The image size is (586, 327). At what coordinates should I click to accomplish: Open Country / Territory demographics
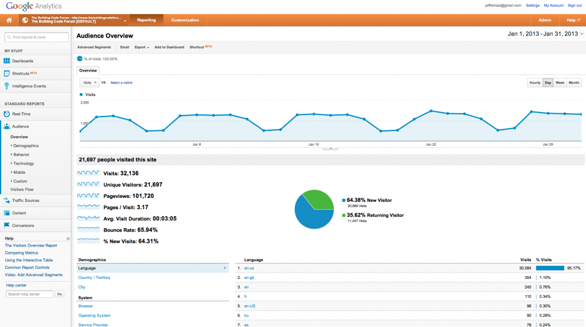click(94, 278)
